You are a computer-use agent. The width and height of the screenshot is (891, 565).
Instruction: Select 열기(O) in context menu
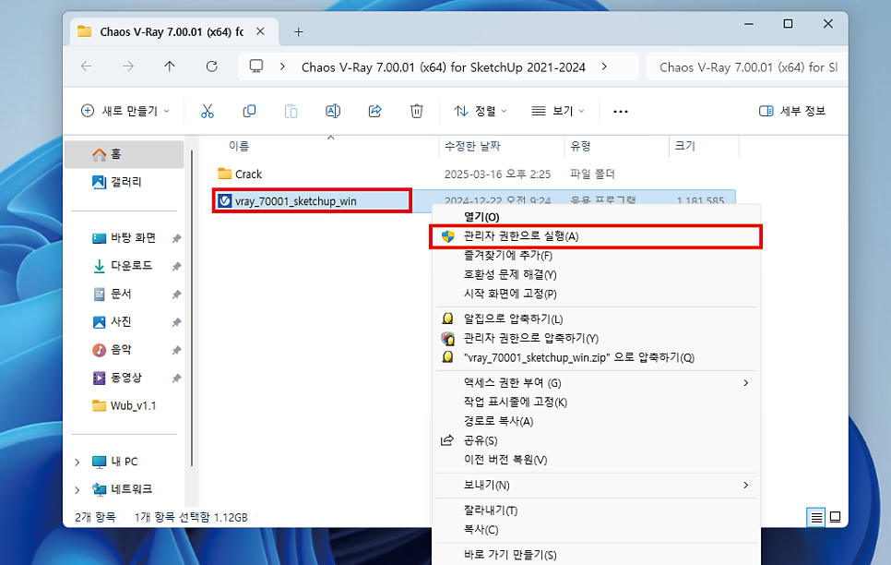[x=596, y=217]
